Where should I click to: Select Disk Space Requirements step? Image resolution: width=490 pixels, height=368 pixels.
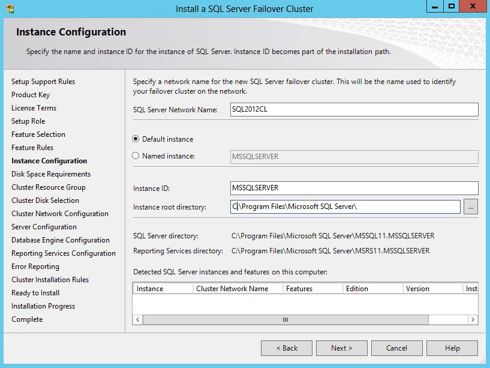[x=51, y=174]
